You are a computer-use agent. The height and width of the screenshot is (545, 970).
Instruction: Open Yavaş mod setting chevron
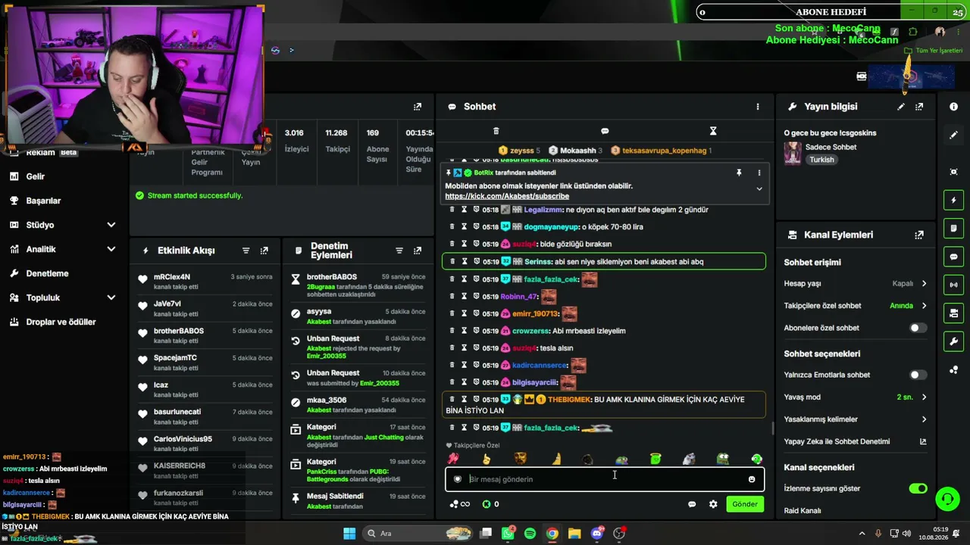[x=924, y=397]
